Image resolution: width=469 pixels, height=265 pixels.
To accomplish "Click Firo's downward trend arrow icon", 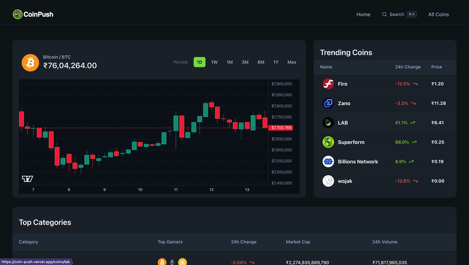I will click(x=416, y=84).
